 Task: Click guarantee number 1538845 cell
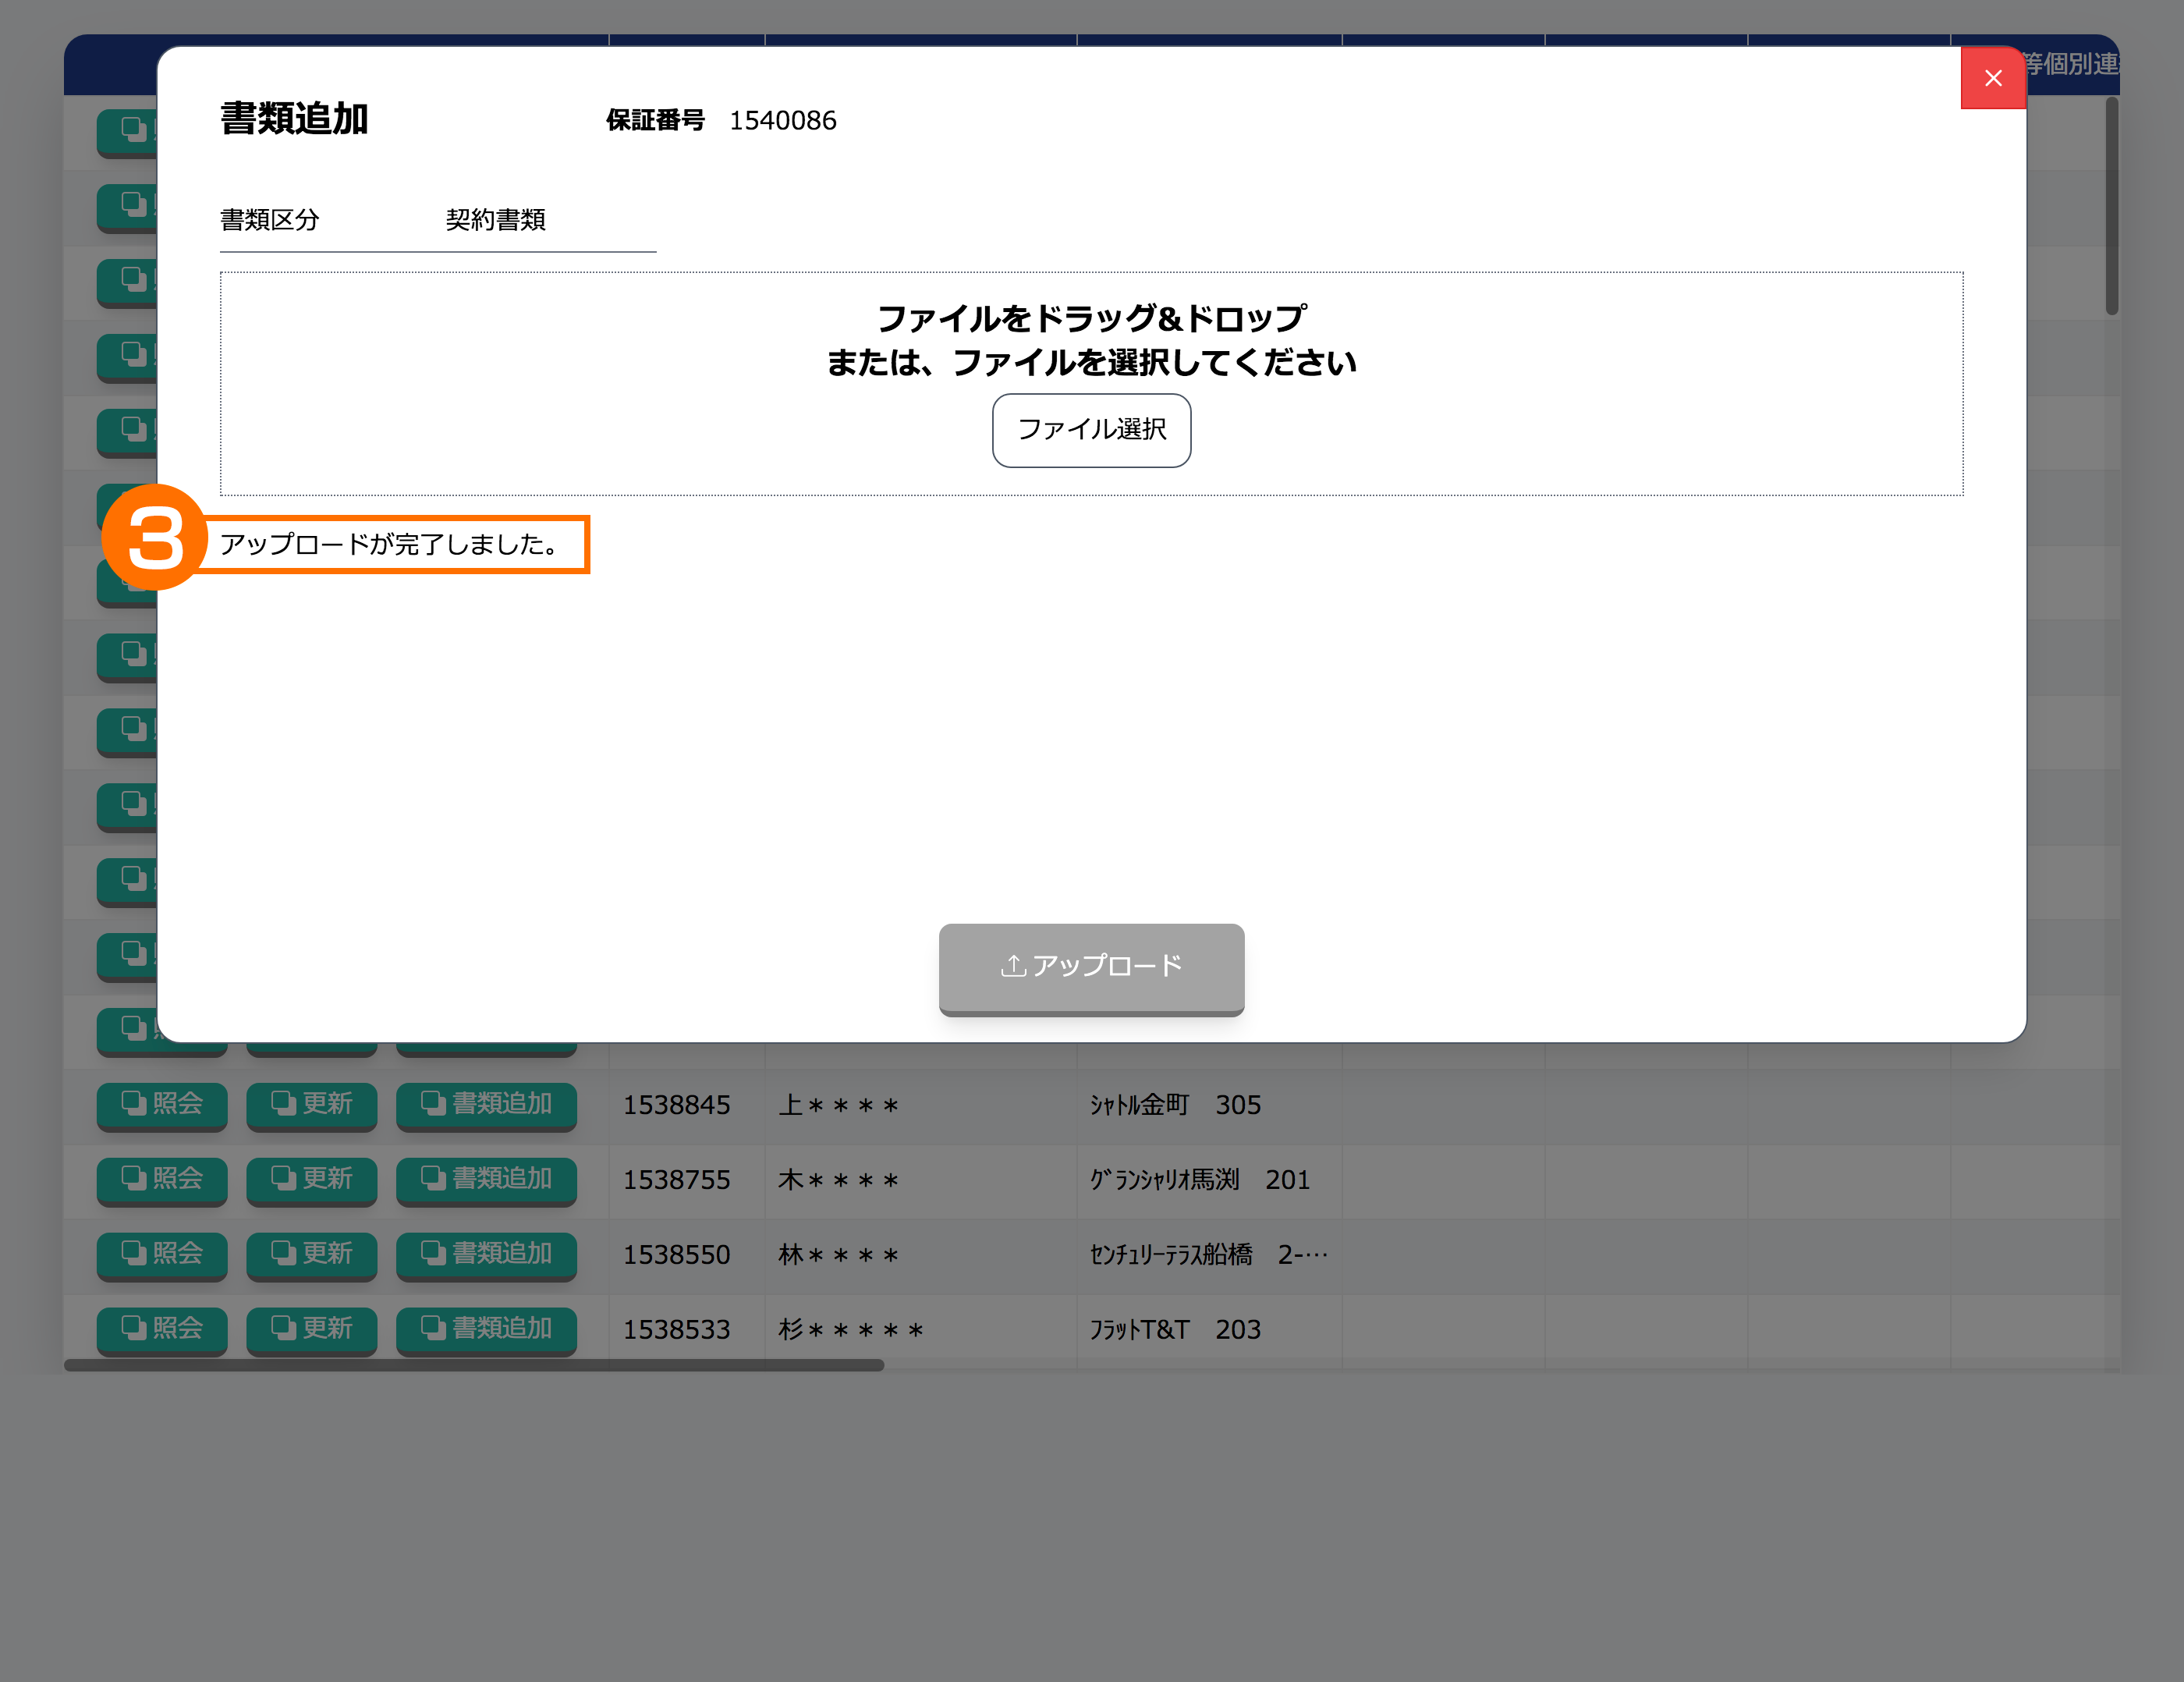(677, 1105)
